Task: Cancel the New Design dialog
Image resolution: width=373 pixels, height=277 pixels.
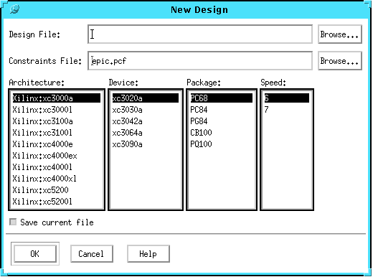Action: (x=92, y=254)
